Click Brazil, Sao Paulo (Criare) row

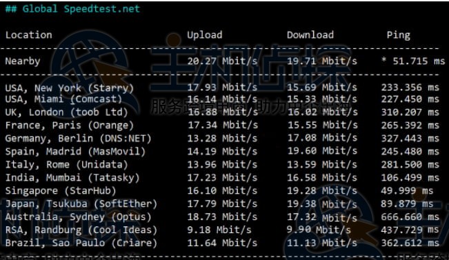coord(222,243)
